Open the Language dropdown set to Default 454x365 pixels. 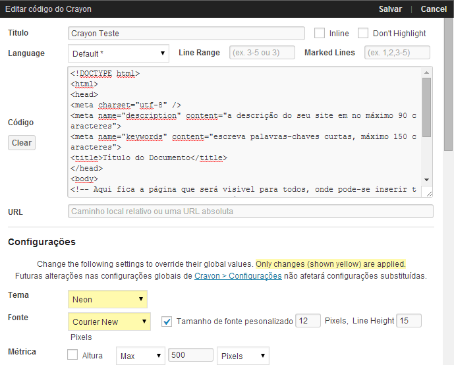(x=119, y=53)
